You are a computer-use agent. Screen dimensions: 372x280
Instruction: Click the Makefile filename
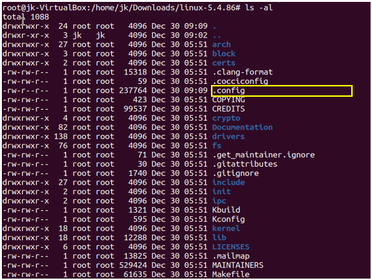[231, 274]
